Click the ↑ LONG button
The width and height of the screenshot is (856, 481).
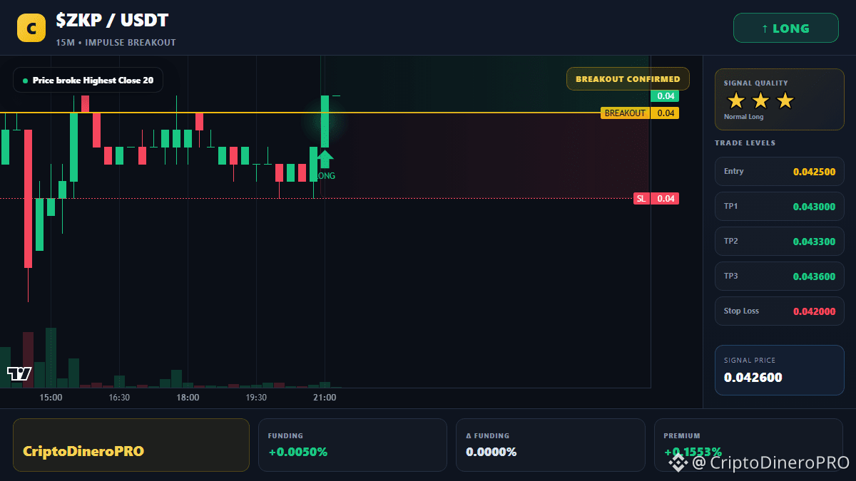[785, 29]
